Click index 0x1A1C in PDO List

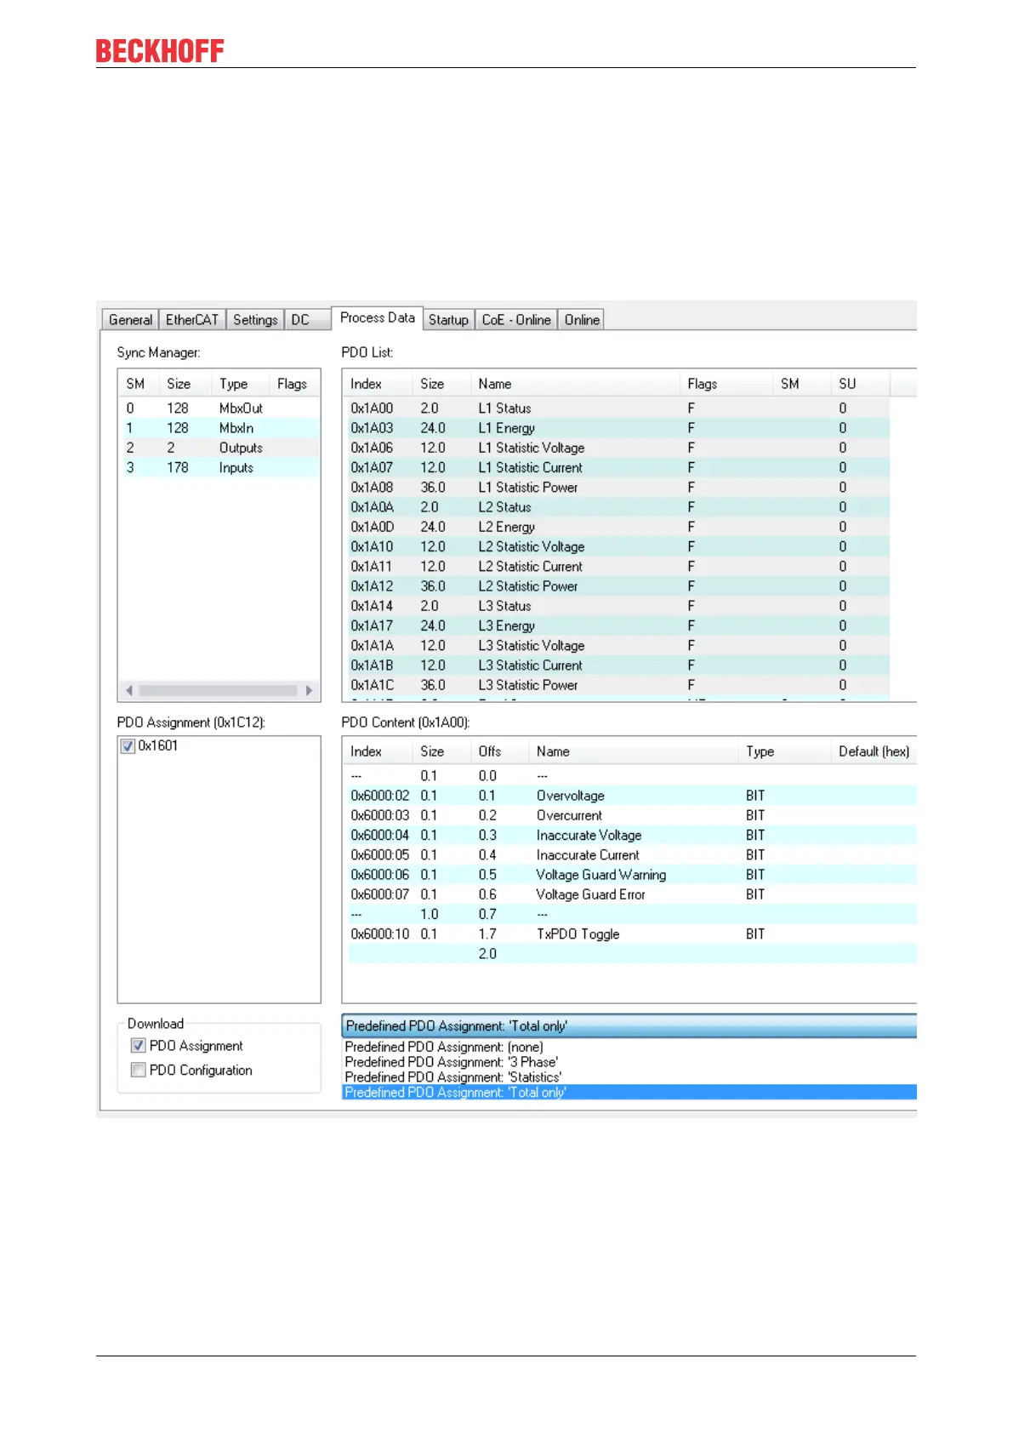click(373, 685)
